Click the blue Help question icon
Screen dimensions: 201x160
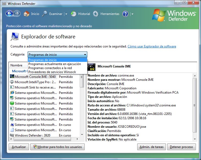(125, 14)
